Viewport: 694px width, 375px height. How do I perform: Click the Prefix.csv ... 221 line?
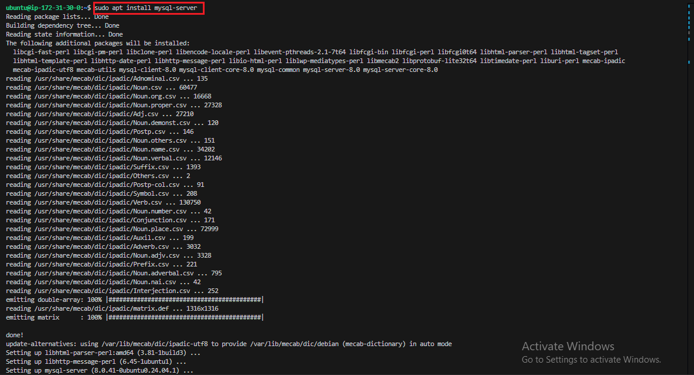pyautogui.click(x=101, y=265)
